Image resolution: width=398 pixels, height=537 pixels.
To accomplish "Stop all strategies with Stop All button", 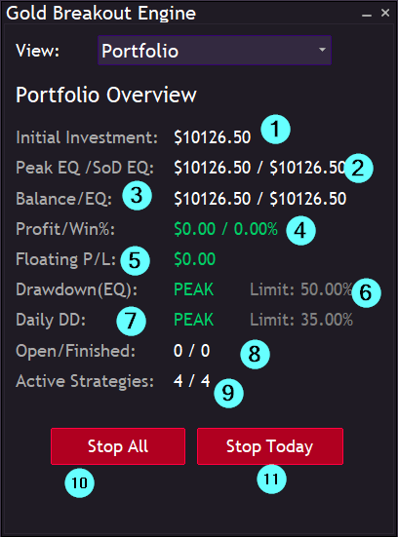I will [x=118, y=446].
